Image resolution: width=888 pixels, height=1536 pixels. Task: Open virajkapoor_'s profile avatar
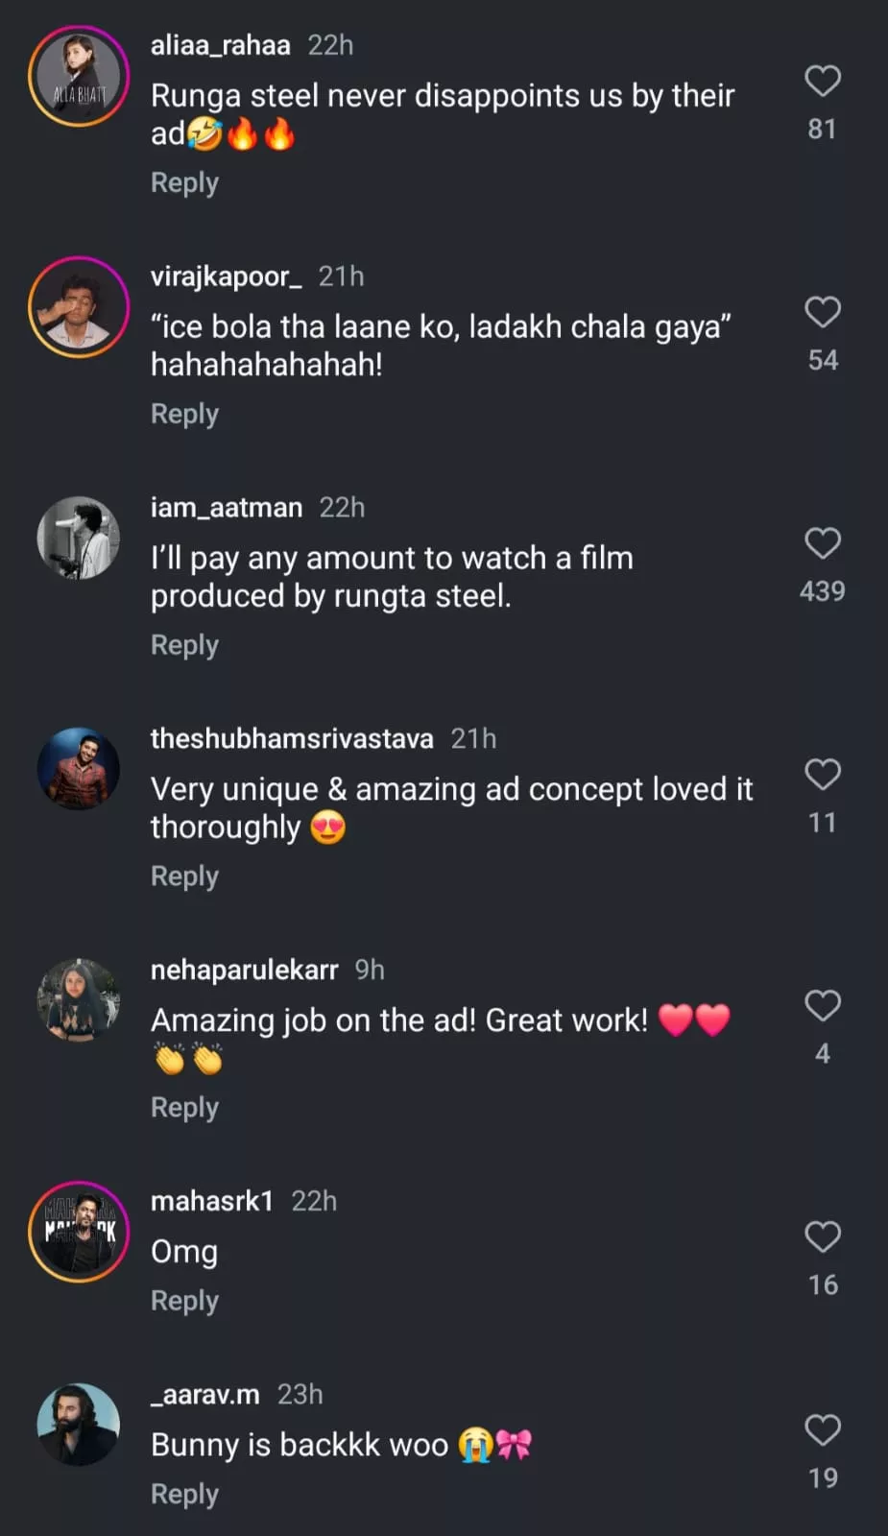click(79, 307)
